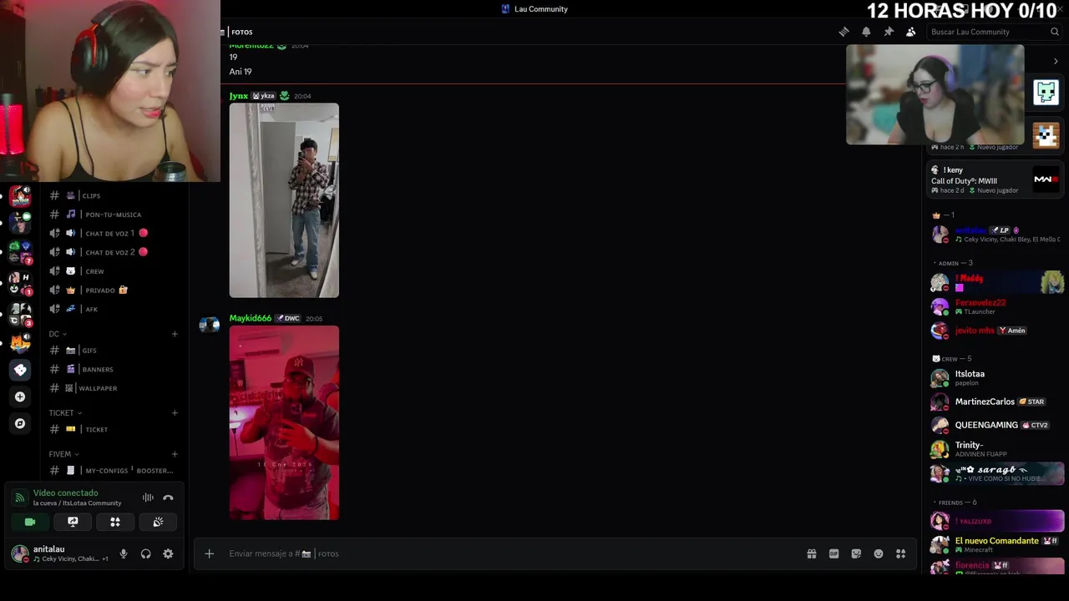Open member QUEENGAMING profile

(997, 425)
